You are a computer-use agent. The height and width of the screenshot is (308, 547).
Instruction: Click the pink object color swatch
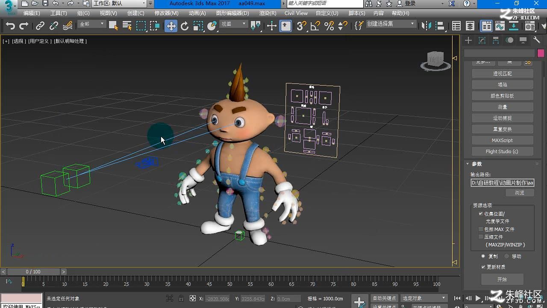(541, 53)
